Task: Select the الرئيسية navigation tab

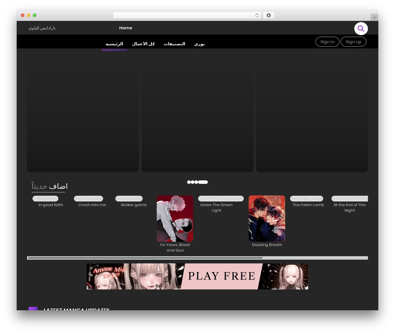Action: pos(114,44)
